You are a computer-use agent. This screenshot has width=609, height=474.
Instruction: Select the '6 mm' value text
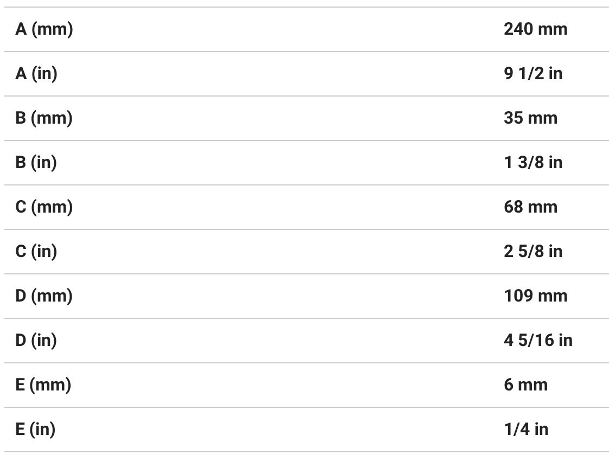click(x=525, y=385)
